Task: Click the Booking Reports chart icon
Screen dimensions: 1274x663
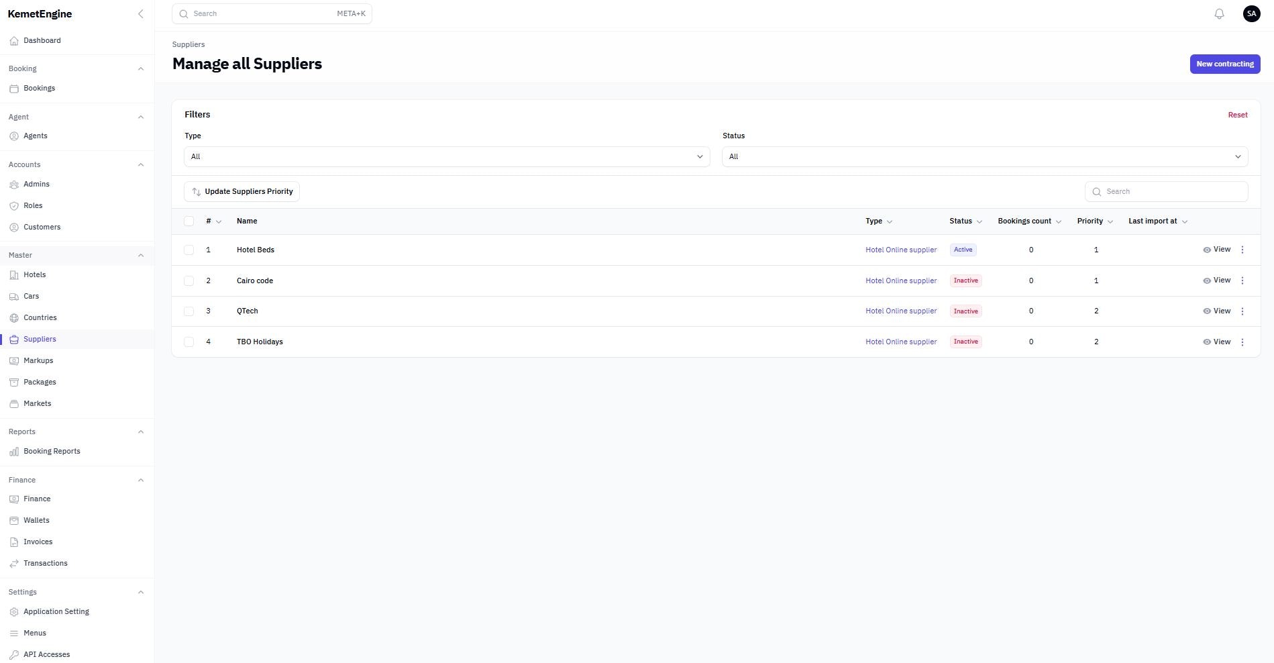Action: coord(14,452)
